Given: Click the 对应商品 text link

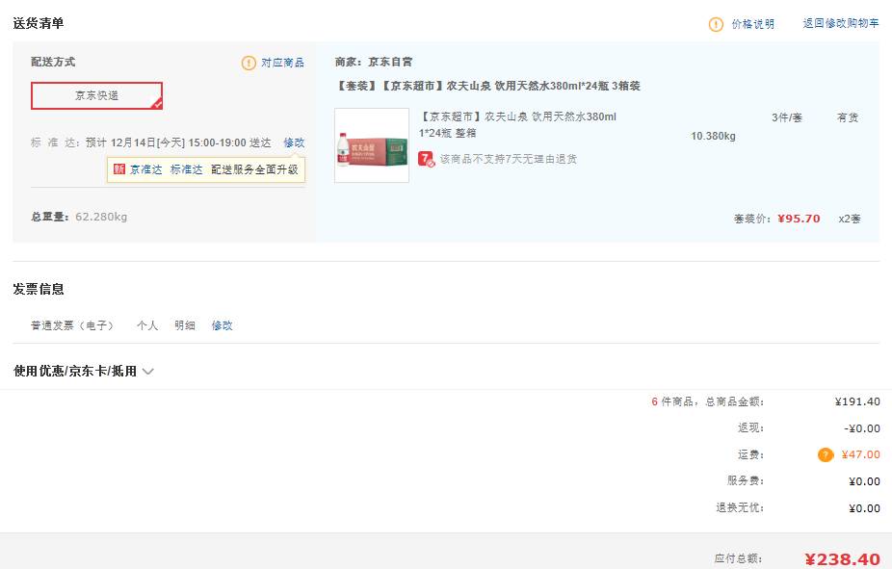Looking at the screenshot, I should point(282,63).
